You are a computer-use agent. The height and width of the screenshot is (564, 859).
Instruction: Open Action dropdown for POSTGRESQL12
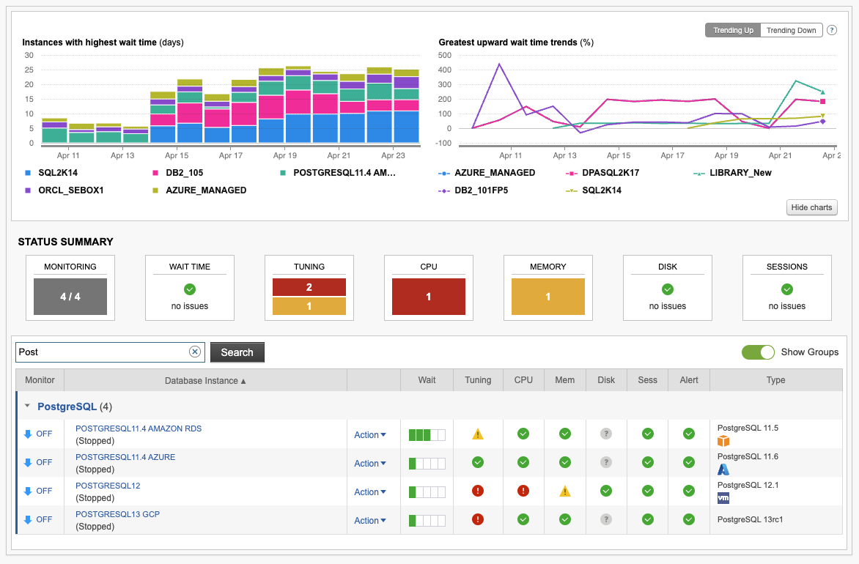[x=370, y=491]
